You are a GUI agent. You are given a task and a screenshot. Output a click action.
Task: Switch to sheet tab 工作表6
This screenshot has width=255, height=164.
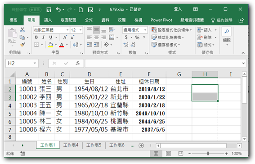coord(117,145)
